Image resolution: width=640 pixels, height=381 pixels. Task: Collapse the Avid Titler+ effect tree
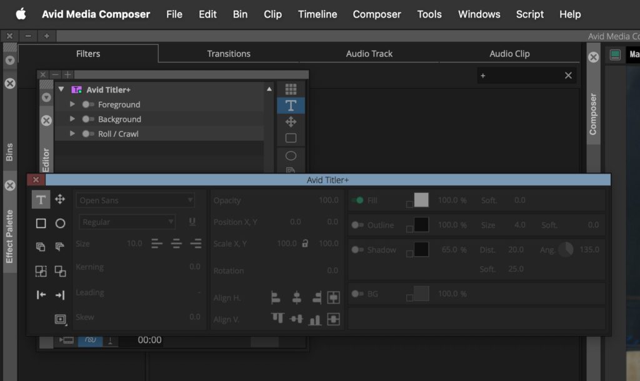(x=61, y=89)
